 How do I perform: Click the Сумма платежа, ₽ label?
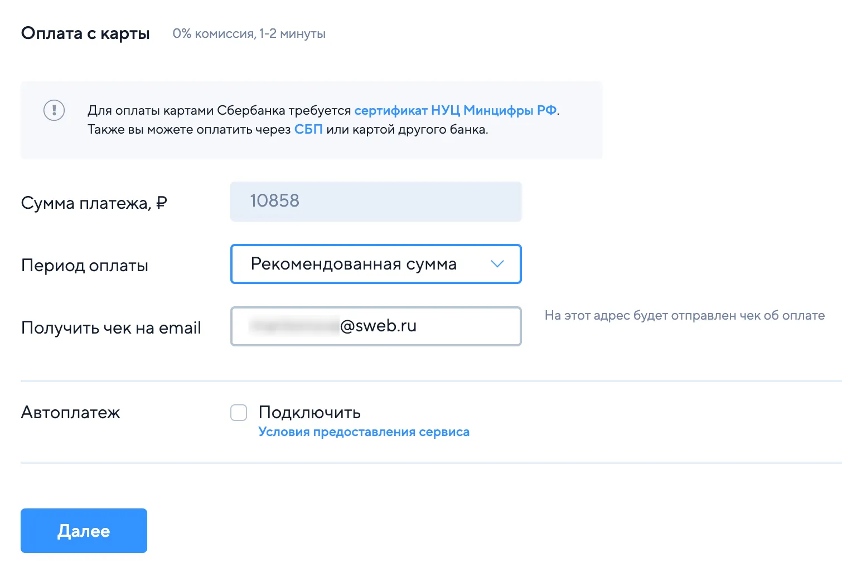[94, 203]
